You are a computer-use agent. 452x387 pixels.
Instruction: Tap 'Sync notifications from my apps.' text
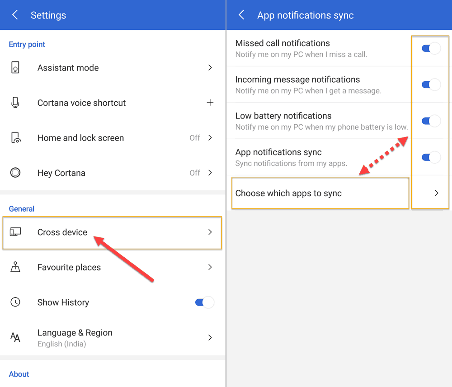point(291,164)
